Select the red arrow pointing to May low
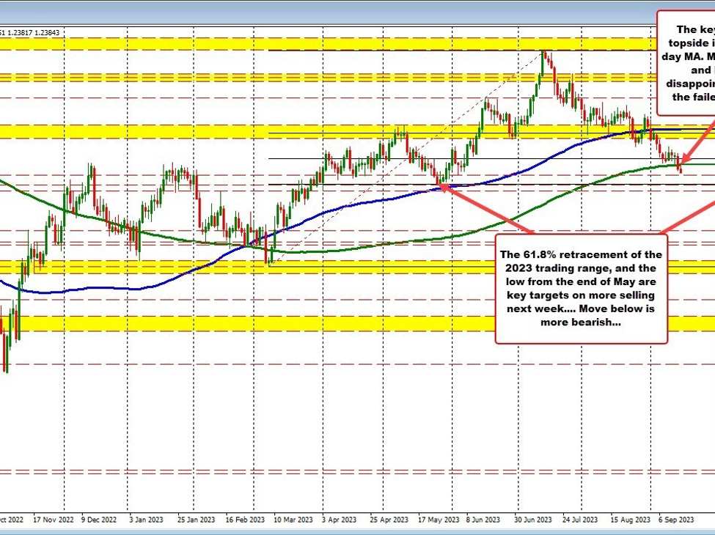715x535 pixels. tap(488, 210)
